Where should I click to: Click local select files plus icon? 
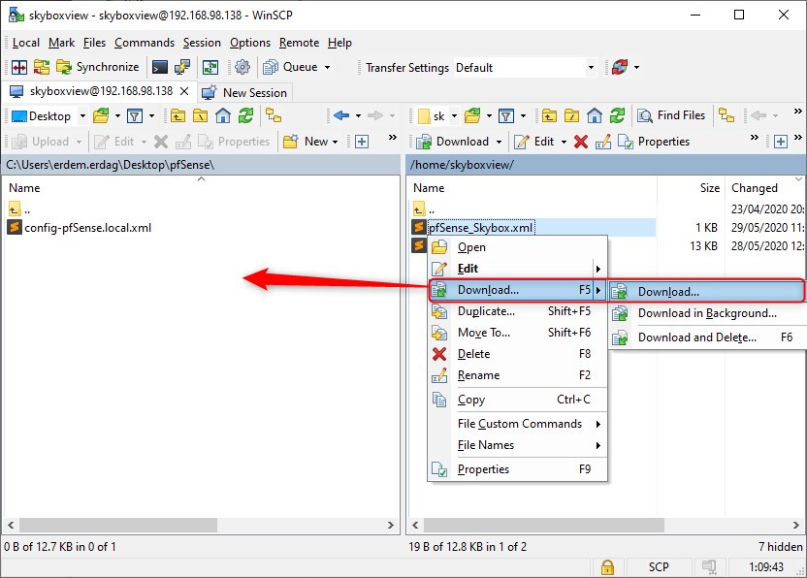coord(362,142)
